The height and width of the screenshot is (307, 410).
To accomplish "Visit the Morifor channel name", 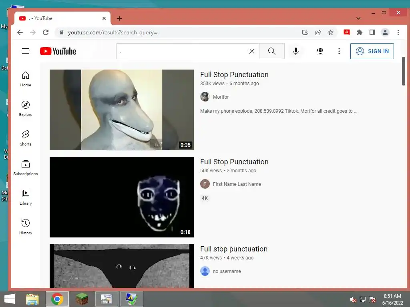I will tap(221, 97).
